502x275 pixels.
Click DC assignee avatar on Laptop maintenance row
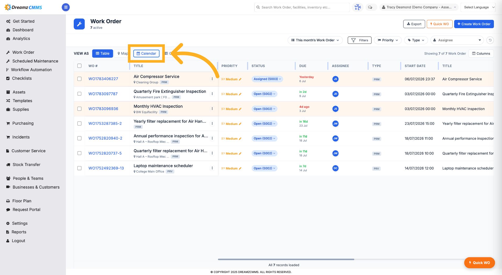(x=335, y=168)
